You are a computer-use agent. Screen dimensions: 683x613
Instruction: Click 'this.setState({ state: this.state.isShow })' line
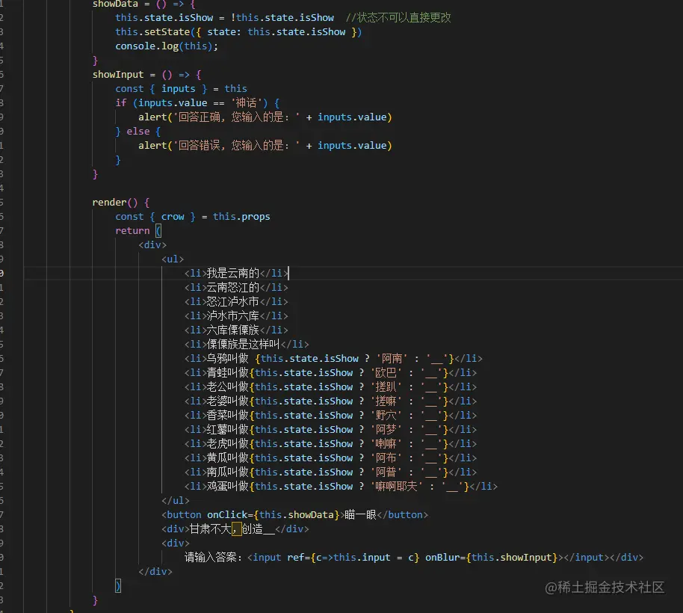pos(238,32)
